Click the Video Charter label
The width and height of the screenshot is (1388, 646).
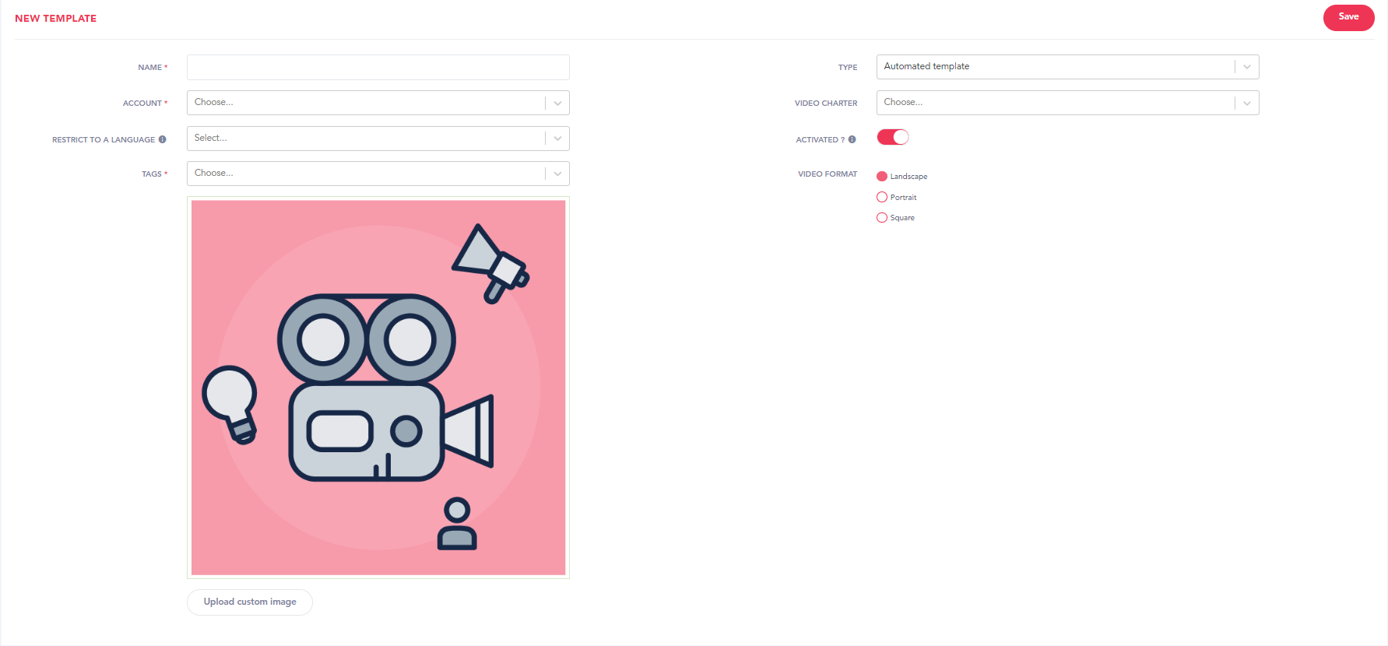click(826, 103)
